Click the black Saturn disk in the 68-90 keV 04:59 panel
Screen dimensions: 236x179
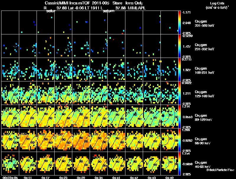163,139
